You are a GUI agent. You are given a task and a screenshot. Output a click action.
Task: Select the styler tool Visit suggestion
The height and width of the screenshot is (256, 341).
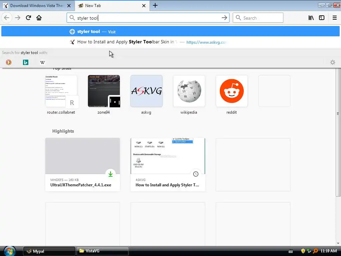pos(170,32)
